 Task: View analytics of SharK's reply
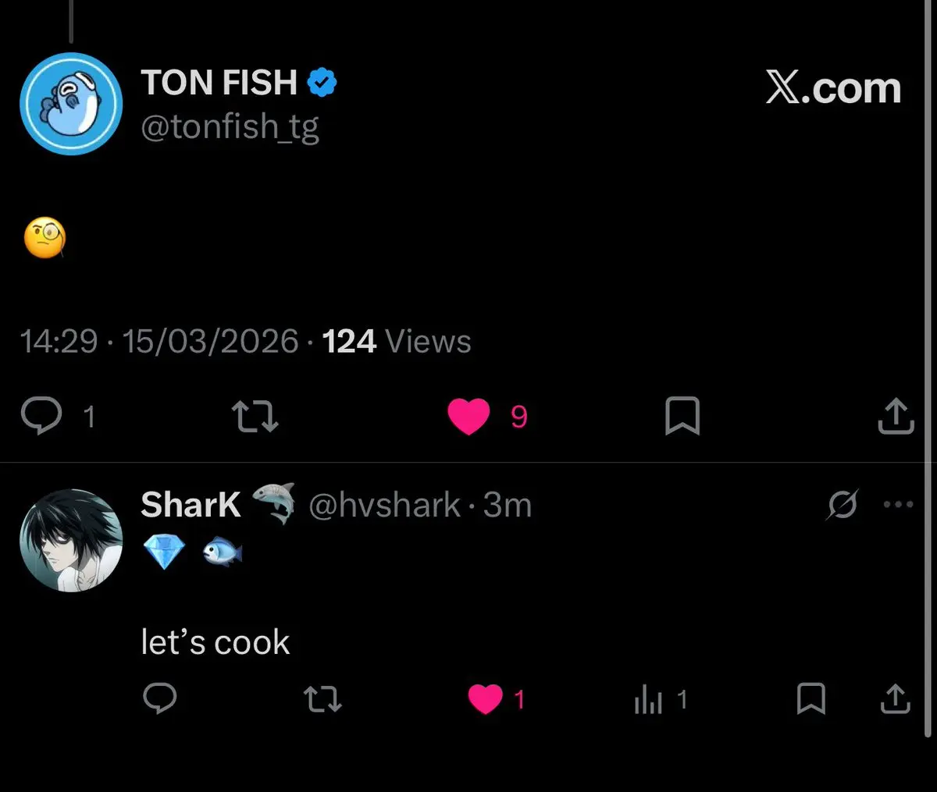point(648,700)
